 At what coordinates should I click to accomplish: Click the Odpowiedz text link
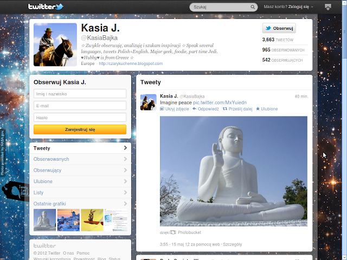click(x=208, y=109)
